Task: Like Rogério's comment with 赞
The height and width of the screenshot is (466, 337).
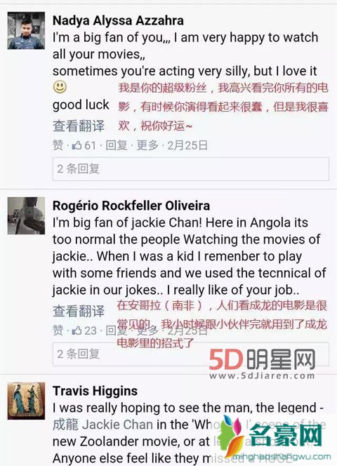Action: click(58, 331)
